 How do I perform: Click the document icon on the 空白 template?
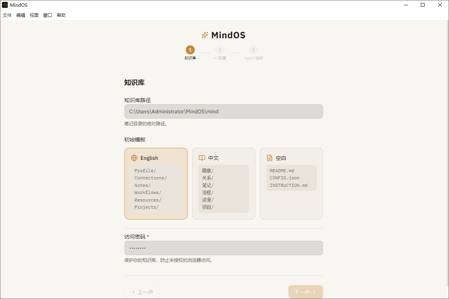pyautogui.click(x=270, y=158)
